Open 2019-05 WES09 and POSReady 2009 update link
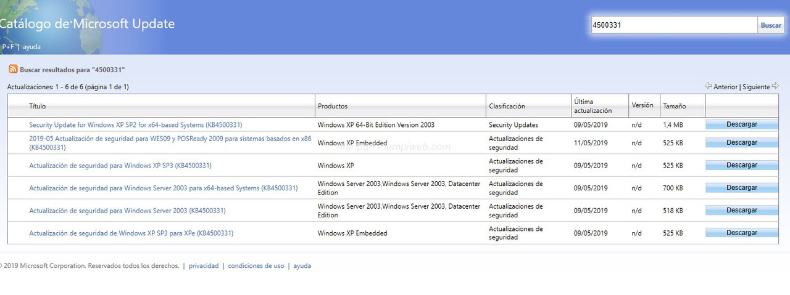The height and width of the screenshot is (295, 790). (x=170, y=143)
